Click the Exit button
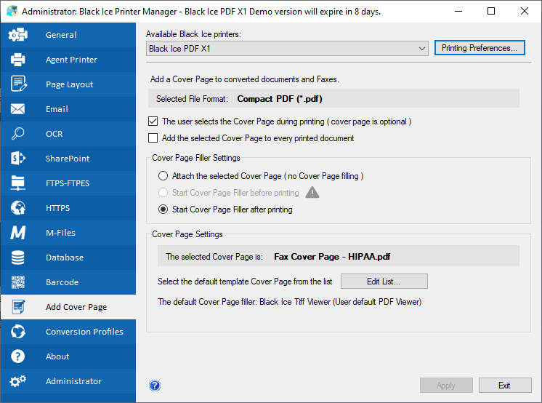The image size is (542, 403). click(504, 386)
